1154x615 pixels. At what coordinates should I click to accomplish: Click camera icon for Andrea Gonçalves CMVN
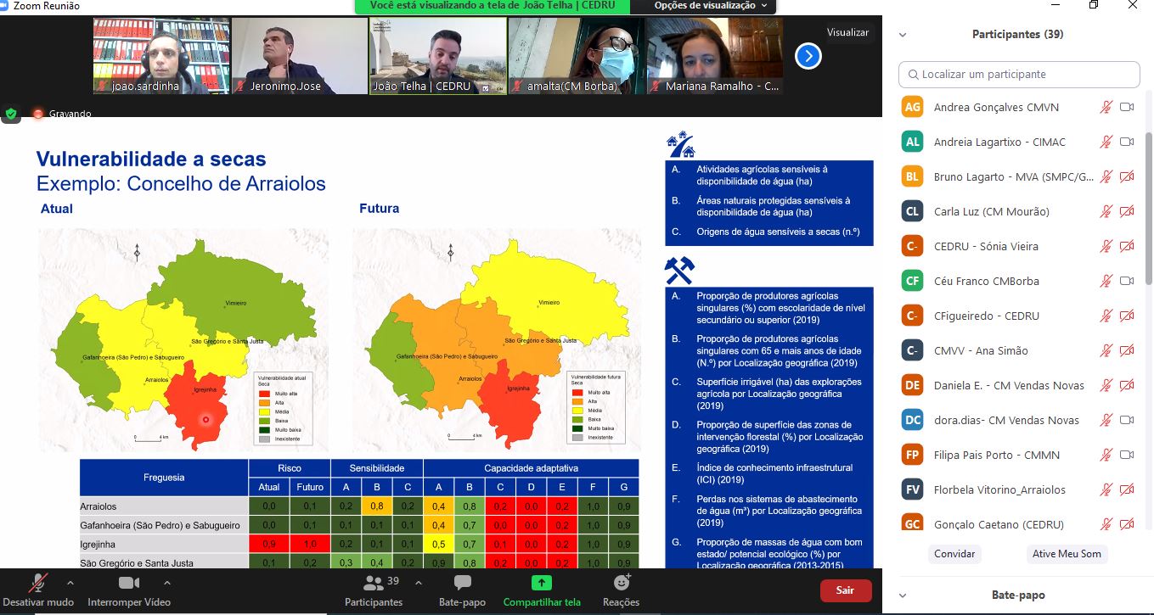click(x=1127, y=107)
